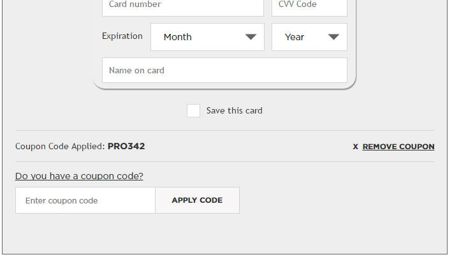
Task: Click into the Name on card field
Action: point(224,70)
